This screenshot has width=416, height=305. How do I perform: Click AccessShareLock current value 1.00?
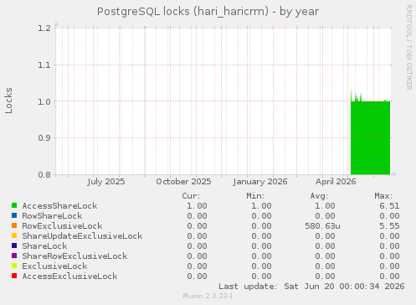point(197,206)
